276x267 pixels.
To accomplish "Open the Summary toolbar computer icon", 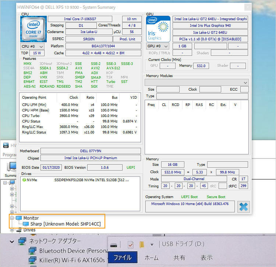I will pos(12,167).
